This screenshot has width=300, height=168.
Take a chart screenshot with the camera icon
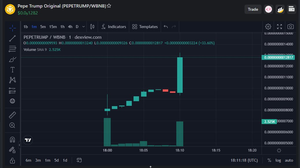290,26
